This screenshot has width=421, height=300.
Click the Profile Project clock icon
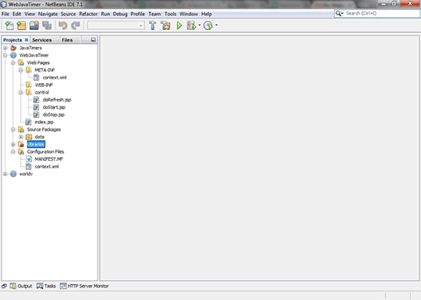[208, 25]
